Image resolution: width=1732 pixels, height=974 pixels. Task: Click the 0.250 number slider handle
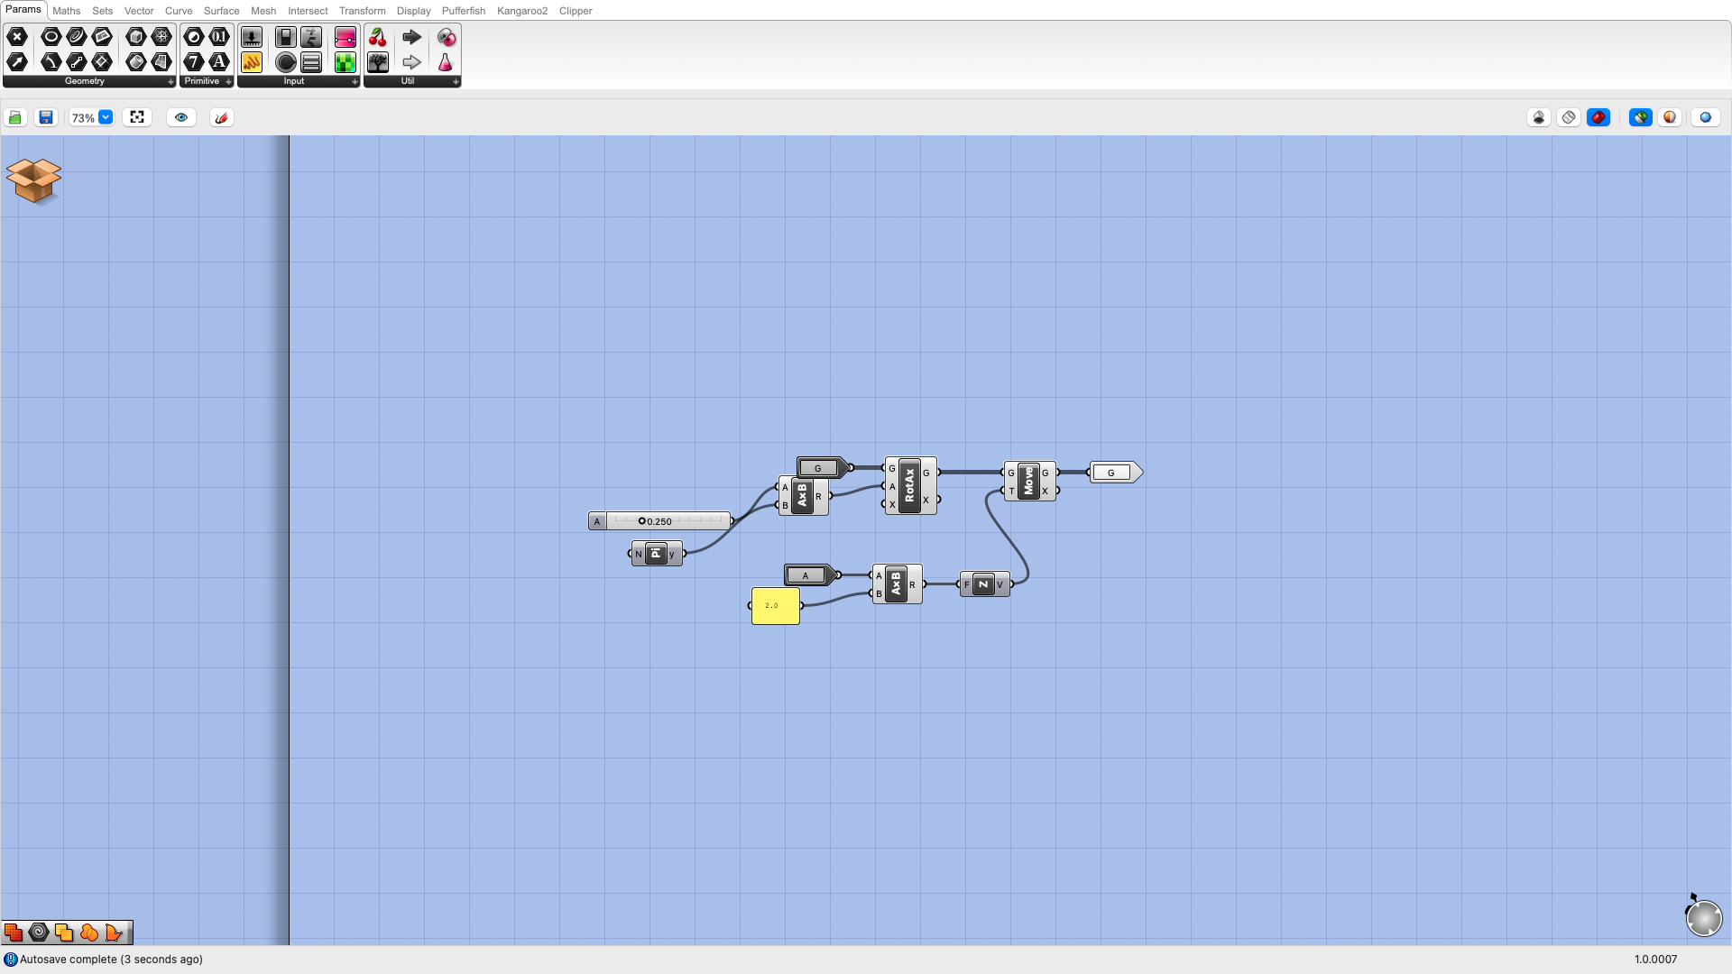coord(642,521)
